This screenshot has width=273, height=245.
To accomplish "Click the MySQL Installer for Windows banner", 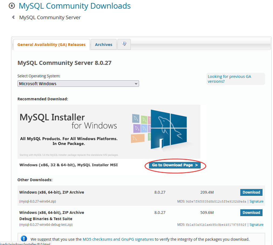I will click(x=109, y=132).
